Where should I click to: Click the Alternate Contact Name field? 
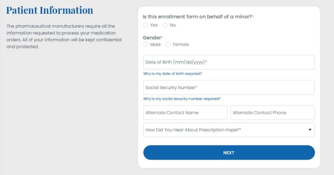pos(185,113)
